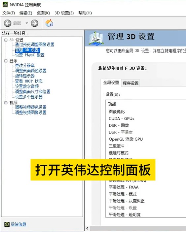
Task: Select 更改分辨率 under 显示
Action: (25, 65)
